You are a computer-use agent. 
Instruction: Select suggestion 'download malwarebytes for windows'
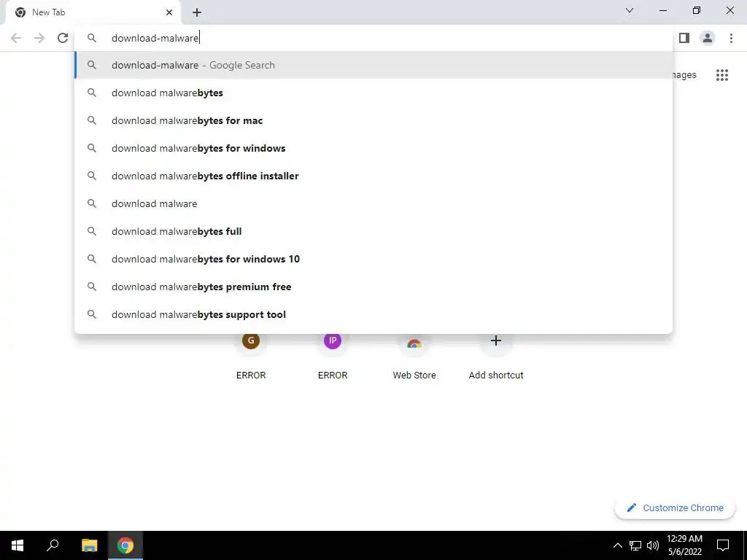[373, 148]
